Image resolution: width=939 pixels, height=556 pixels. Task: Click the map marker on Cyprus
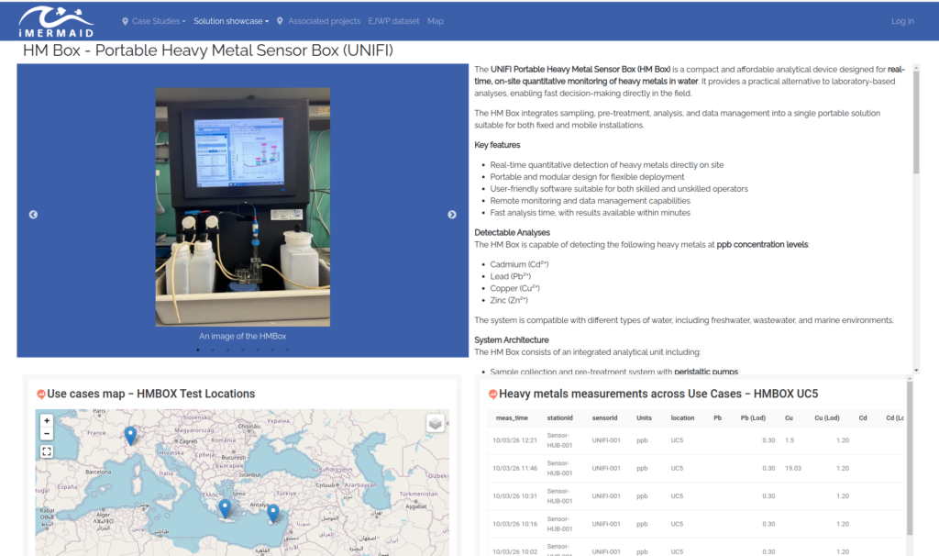273,514
